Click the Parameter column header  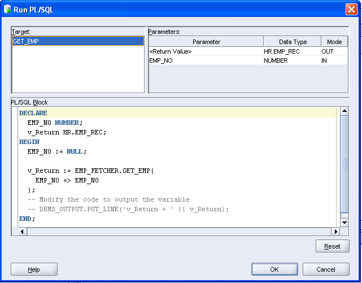(x=206, y=42)
